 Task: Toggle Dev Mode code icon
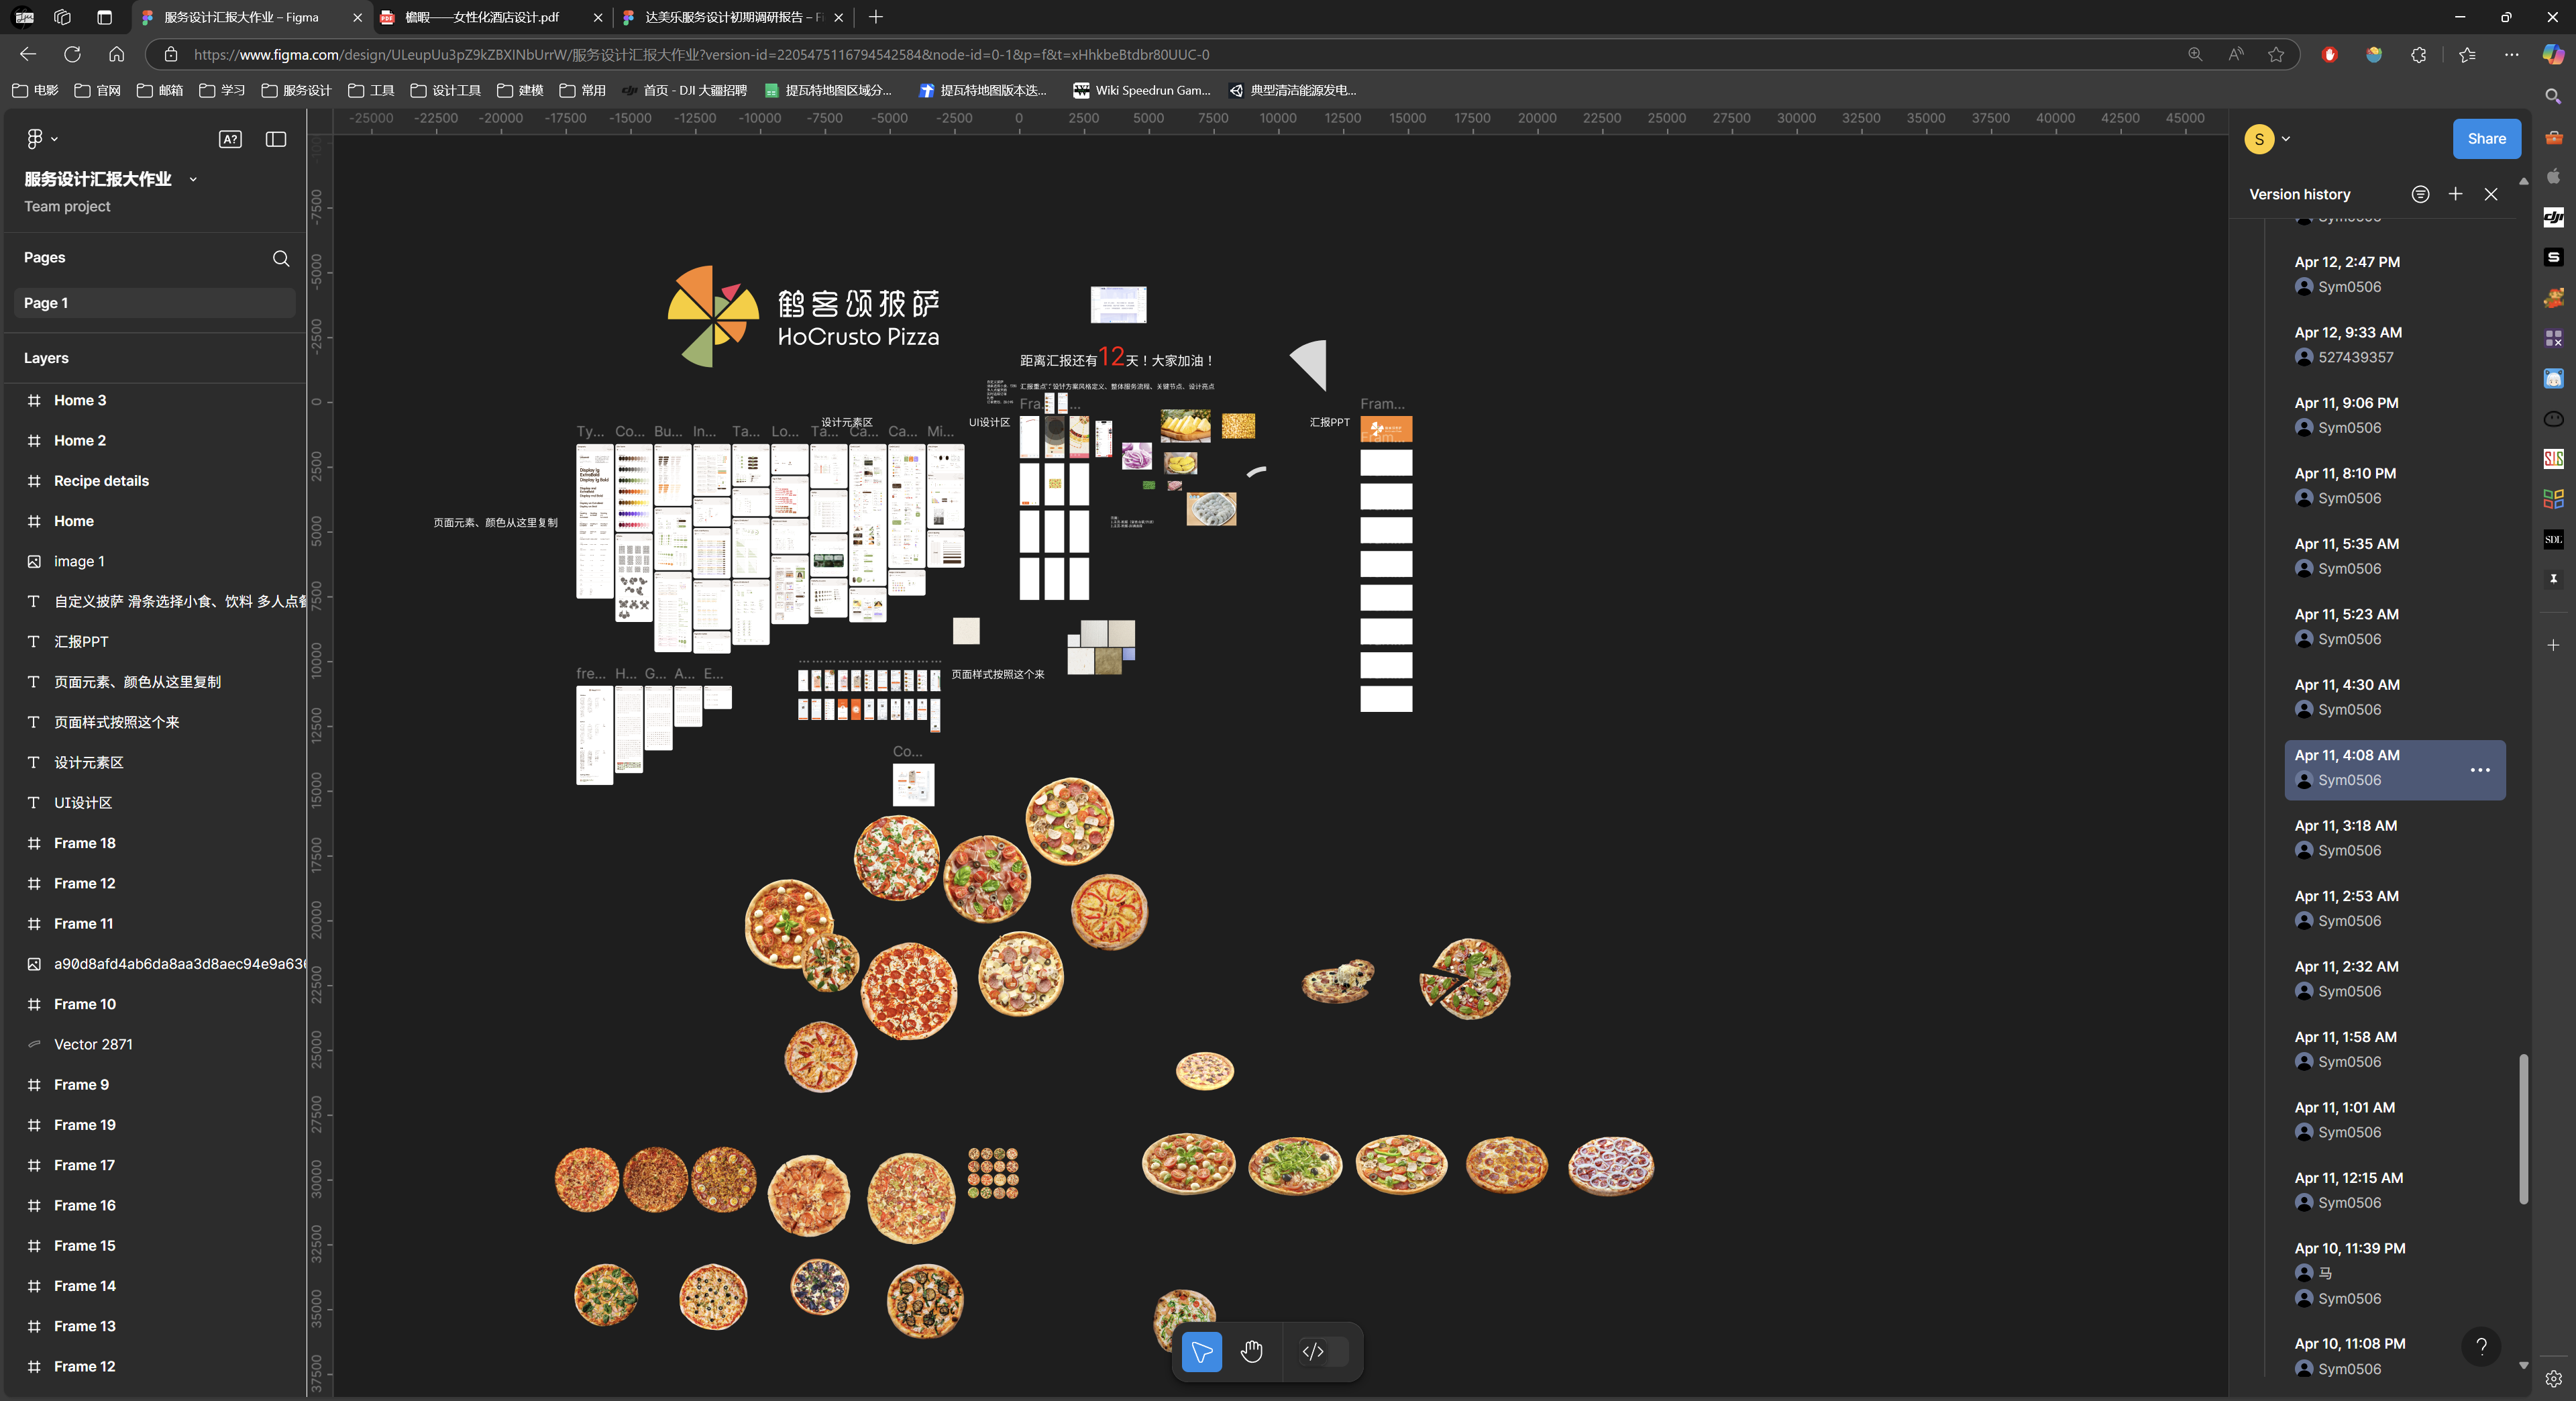click(1313, 1352)
